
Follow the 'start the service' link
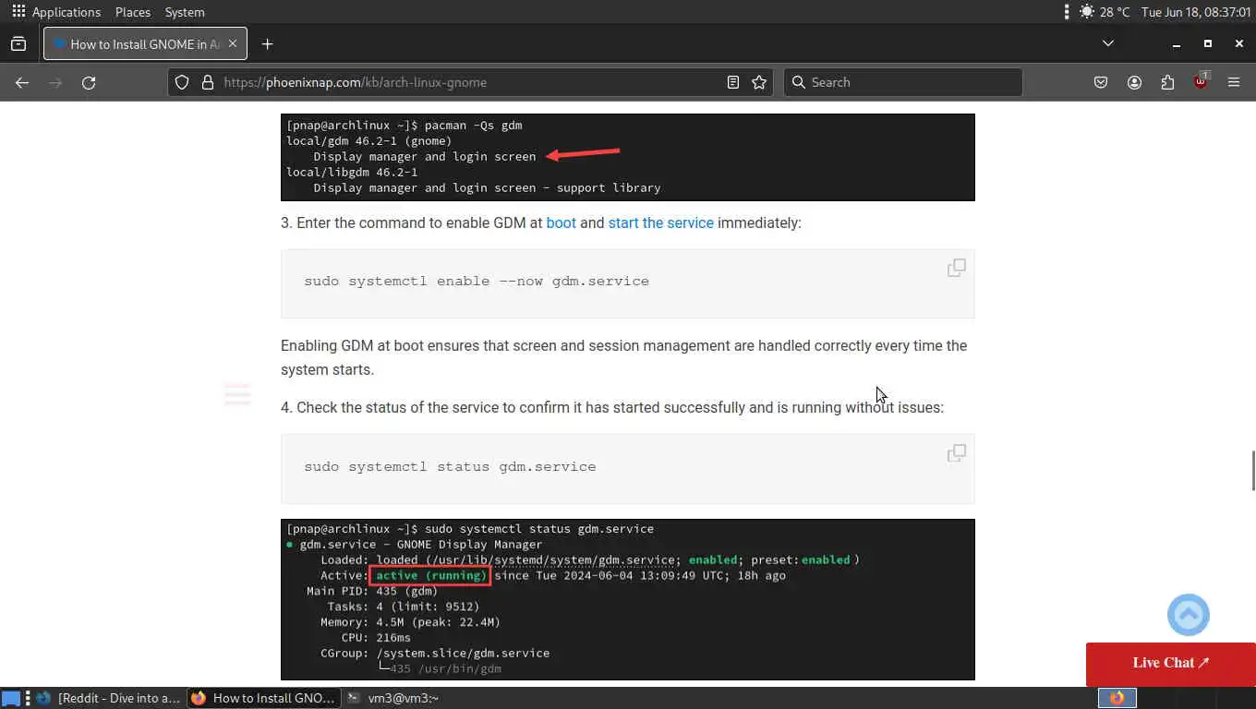(x=660, y=222)
